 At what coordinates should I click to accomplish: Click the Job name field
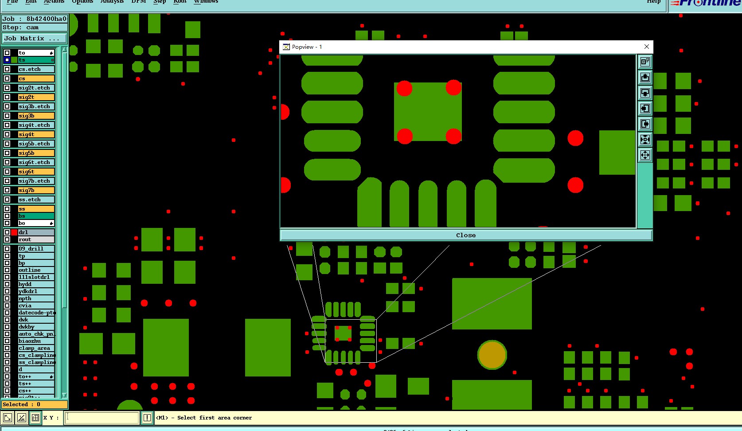click(35, 19)
